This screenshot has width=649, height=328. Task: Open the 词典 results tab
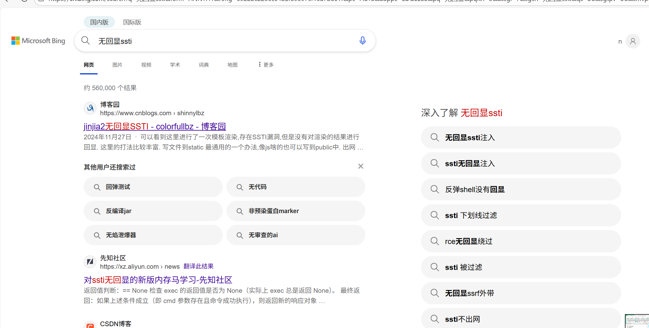point(204,65)
